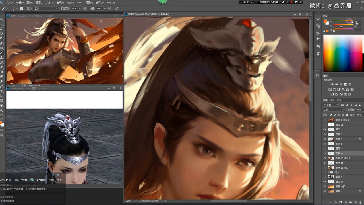Image resolution: width=364 pixels, height=205 pixels.
Task: Hide the 背景 layer
Action: pos(325,191)
